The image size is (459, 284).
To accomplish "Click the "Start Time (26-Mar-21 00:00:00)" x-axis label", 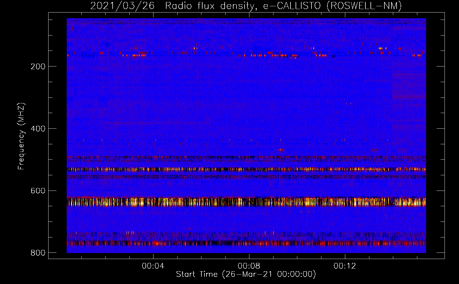I will click(246, 274).
